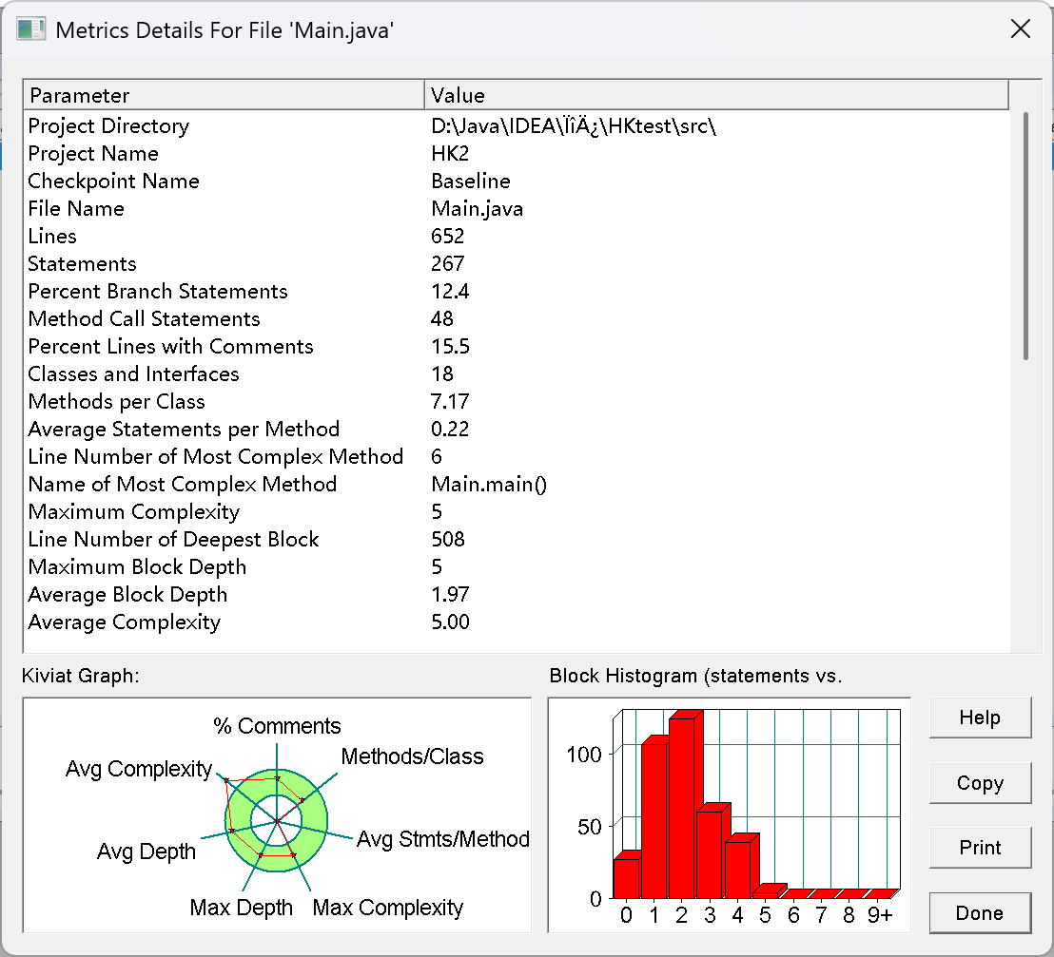Select the Lines parameter row
The image size is (1054, 957).
(517, 236)
